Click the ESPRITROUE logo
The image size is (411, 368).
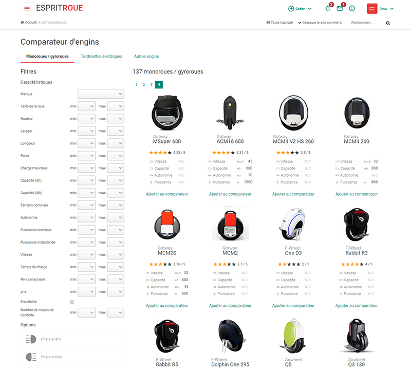[x=59, y=8]
